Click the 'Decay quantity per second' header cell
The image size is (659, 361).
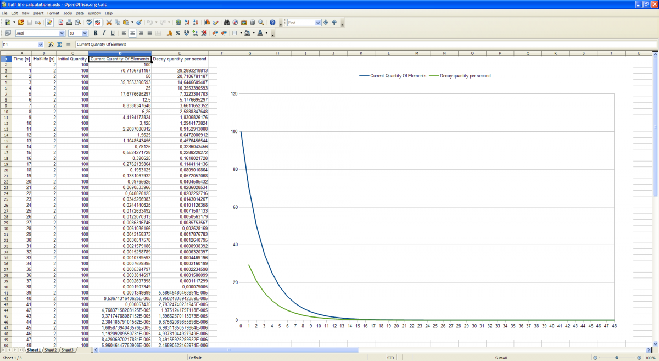(x=180, y=59)
